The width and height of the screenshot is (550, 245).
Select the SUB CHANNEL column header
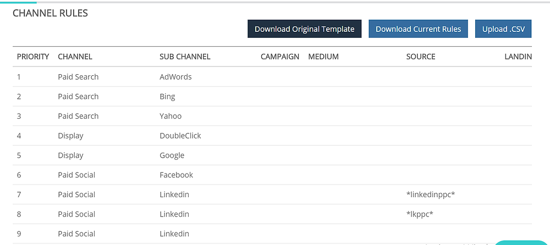pyautogui.click(x=185, y=57)
